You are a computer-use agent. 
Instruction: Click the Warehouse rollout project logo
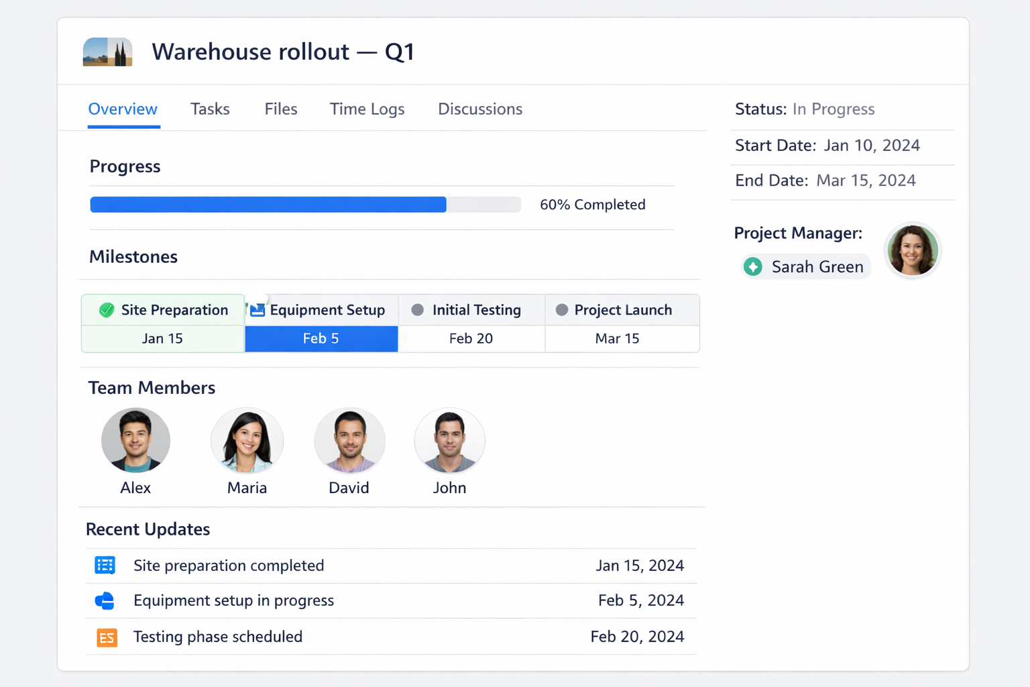(x=107, y=52)
